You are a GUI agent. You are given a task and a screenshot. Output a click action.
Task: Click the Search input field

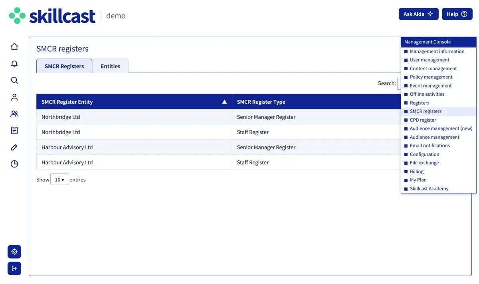(399, 83)
